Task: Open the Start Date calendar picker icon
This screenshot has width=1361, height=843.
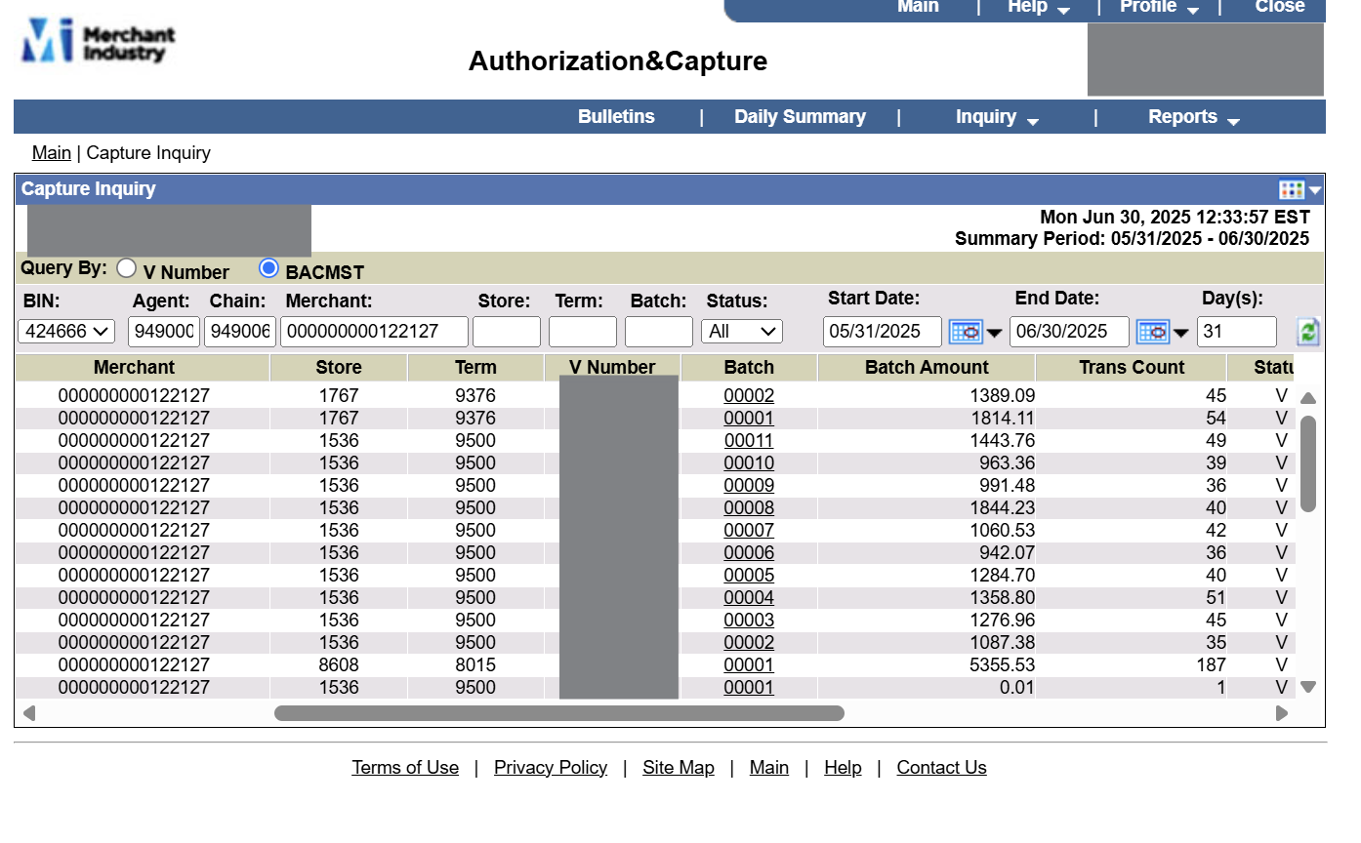Action: pyautogui.click(x=966, y=332)
